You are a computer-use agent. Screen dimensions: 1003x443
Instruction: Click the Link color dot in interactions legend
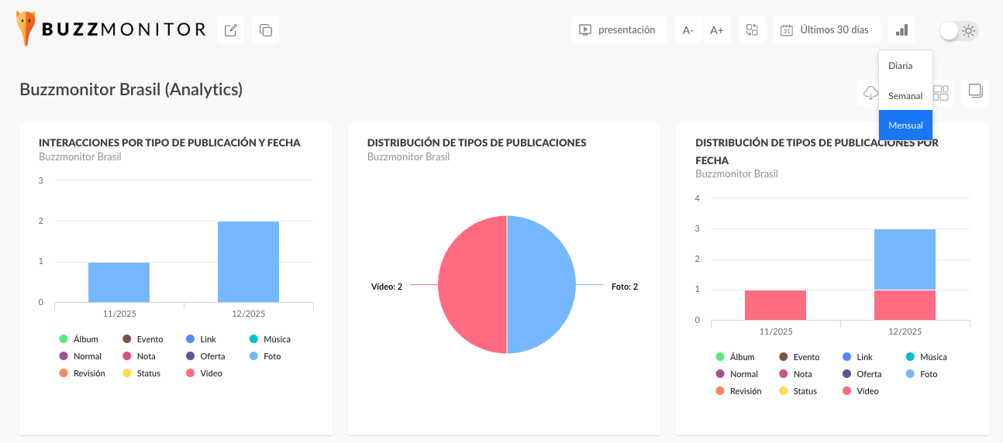[191, 339]
